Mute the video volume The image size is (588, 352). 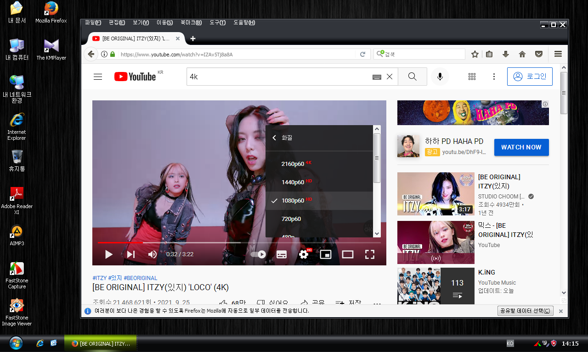(153, 254)
